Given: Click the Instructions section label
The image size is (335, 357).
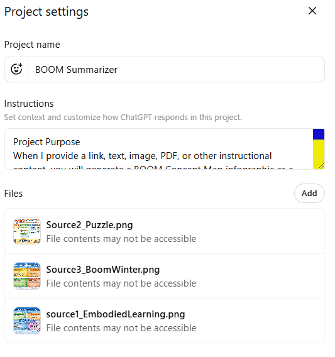Looking at the screenshot, I should (x=29, y=104).
